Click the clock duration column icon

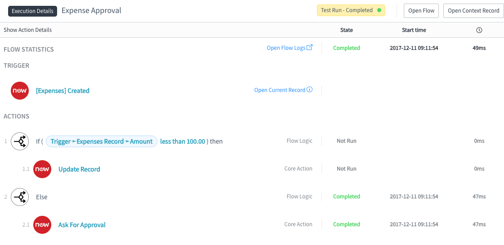tap(479, 30)
